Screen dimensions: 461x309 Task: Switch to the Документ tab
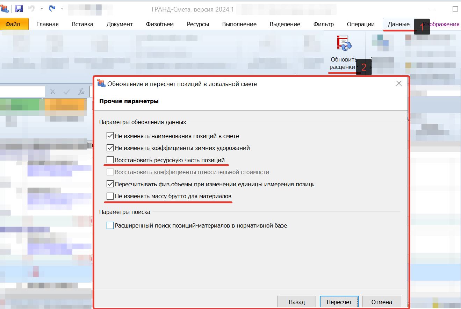tap(120, 24)
